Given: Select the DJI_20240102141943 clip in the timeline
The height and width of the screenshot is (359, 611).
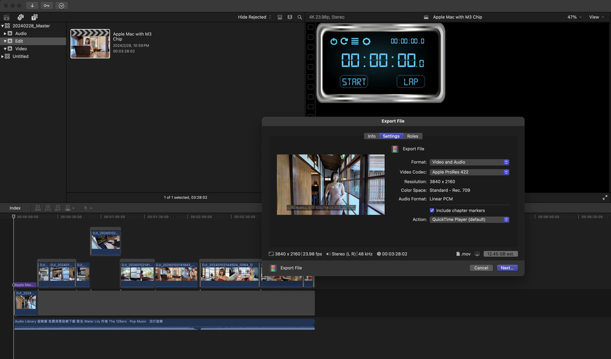Looking at the screenshot, I should coord(176,273).
